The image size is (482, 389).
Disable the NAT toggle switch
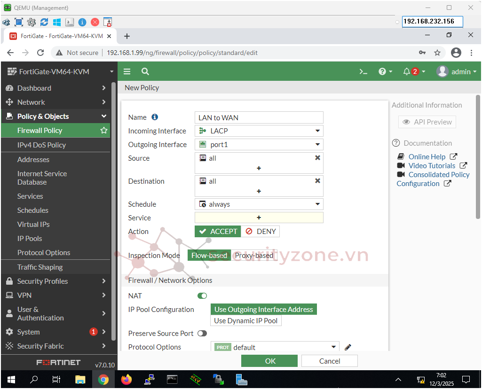click(202, 296)
